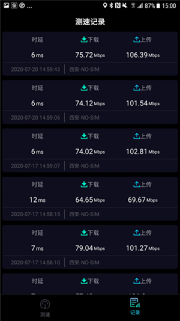Tap the battery icon in status bar
Image resolution: width=180 pixels, height=321 pixels.
[x=158, y=6]
